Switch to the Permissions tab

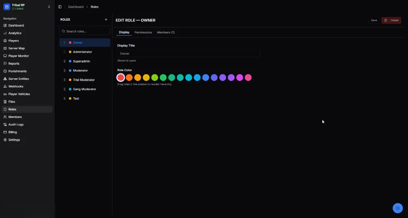click(x=143, y=33)
